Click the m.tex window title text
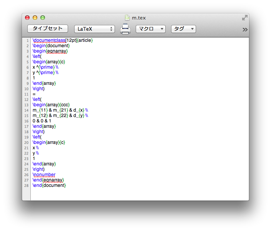 point(138,18)
